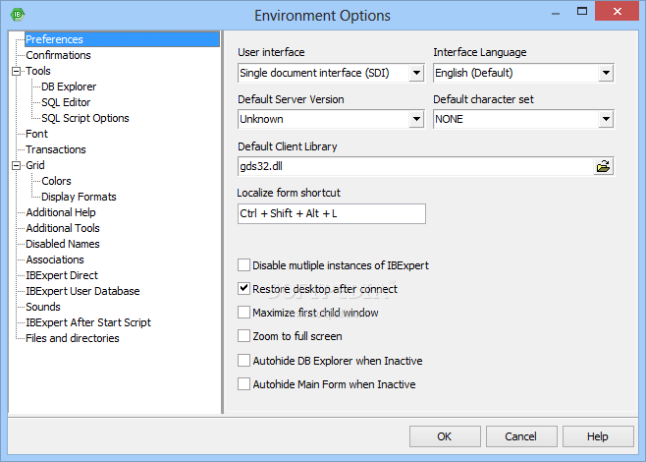Select Transactions in the tree
646x462 pixels.
pyautogui.click(x=56, y=149)
